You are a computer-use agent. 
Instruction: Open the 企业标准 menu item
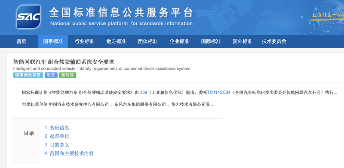coord(179,41)
